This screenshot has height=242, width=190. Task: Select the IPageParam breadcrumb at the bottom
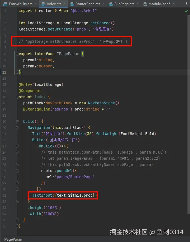[x=13, y=239]
